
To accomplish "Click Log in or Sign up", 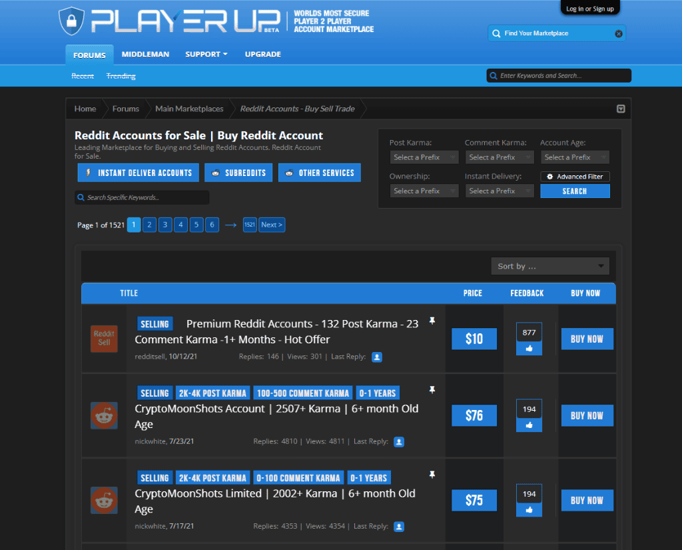I will coord(590,9).
